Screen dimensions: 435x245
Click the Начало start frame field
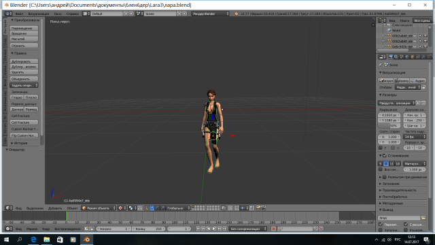pyautogui.click(x=114, y=229)
